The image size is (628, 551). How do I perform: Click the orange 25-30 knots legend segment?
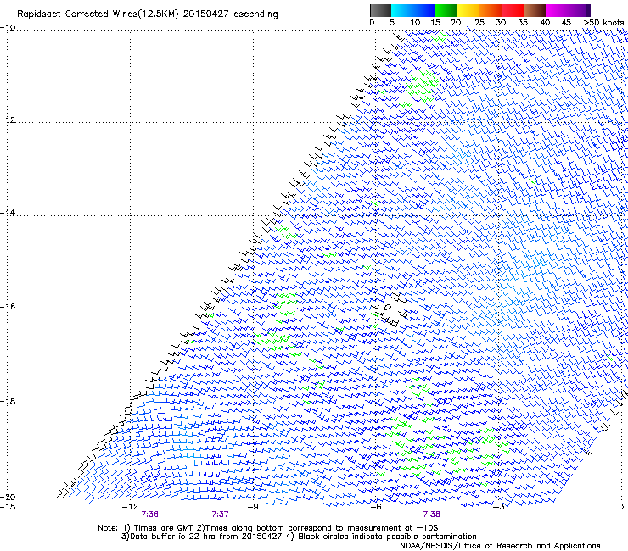pos(491,10)
